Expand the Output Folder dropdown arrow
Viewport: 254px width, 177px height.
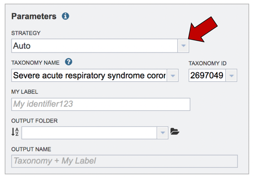click(163, 133)
